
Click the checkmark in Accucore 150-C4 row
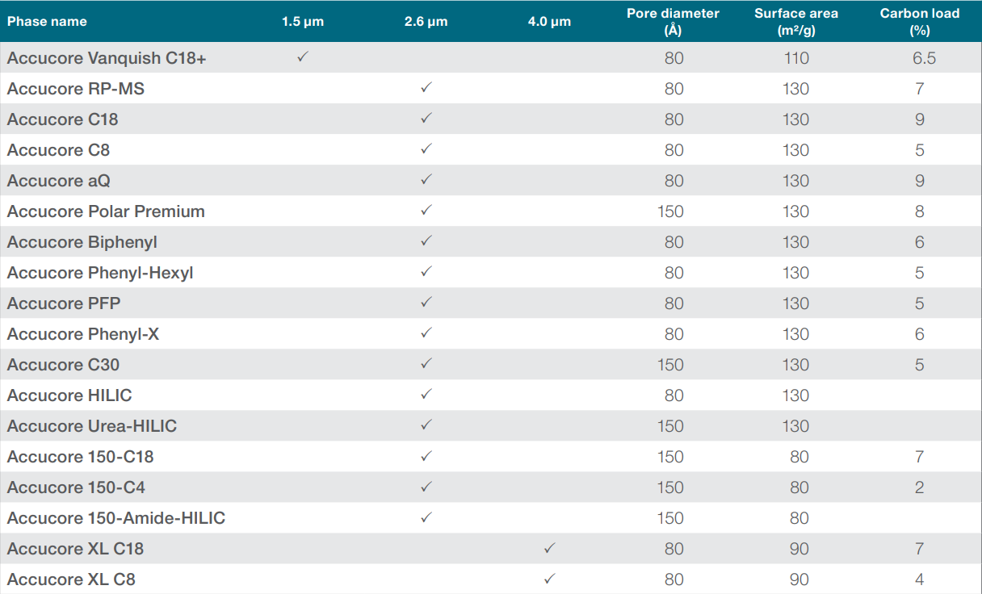pyautogui.click(x=426, y=487)
